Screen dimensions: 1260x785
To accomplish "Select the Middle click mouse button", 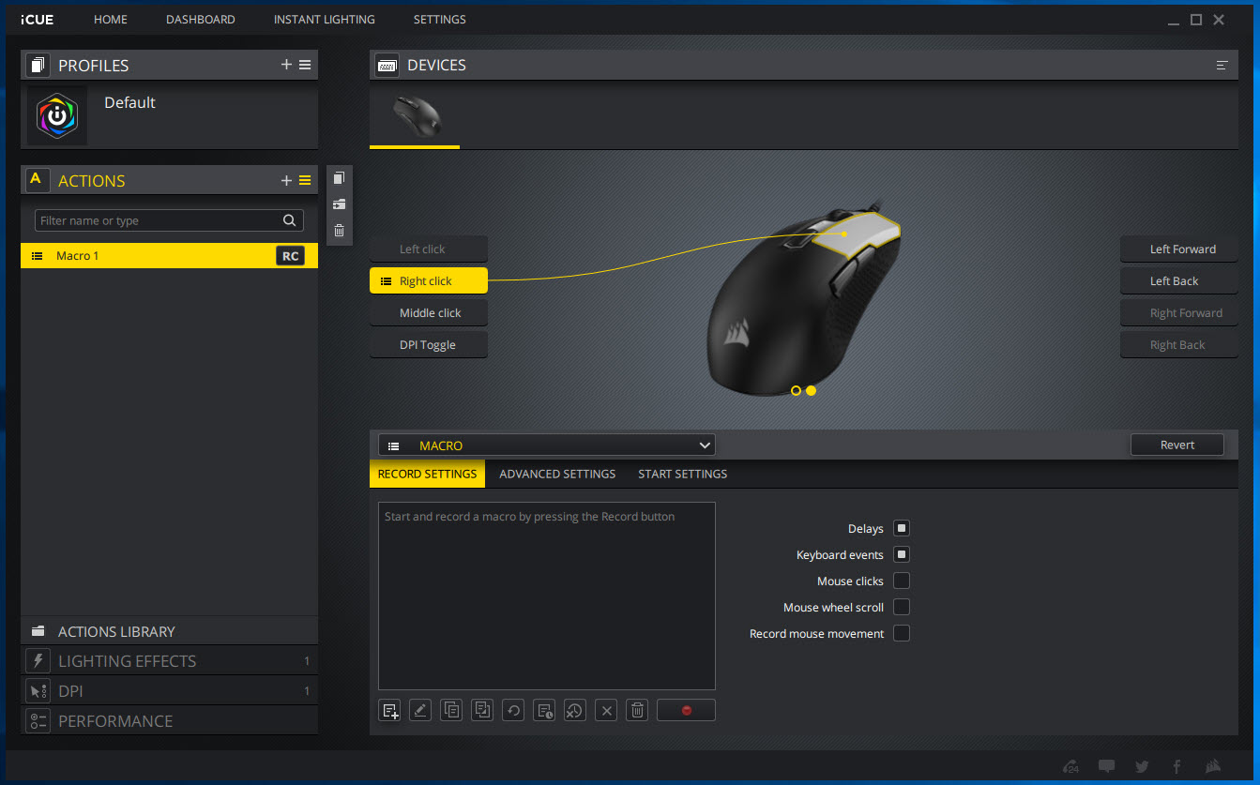I will coord(429,313).
